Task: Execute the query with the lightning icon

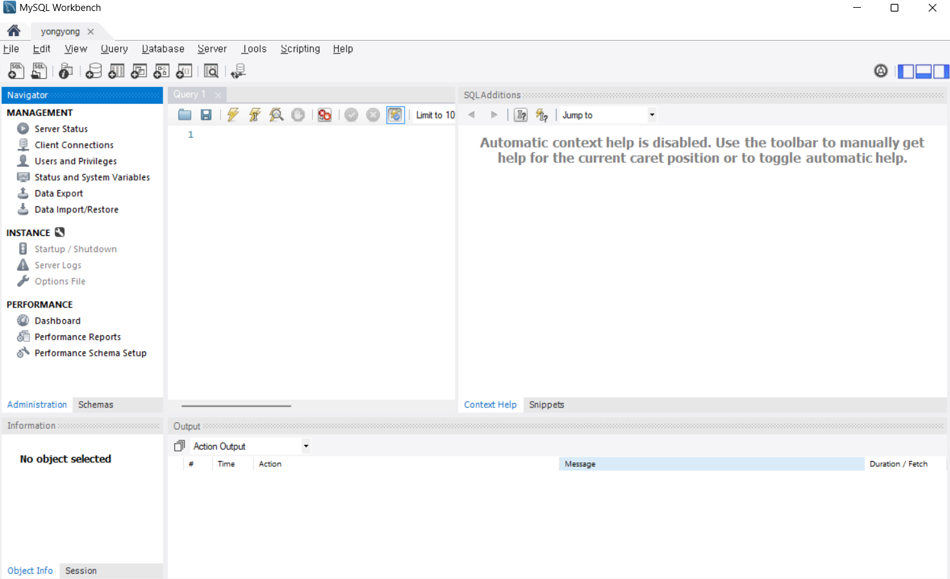Action: point(233,115)
